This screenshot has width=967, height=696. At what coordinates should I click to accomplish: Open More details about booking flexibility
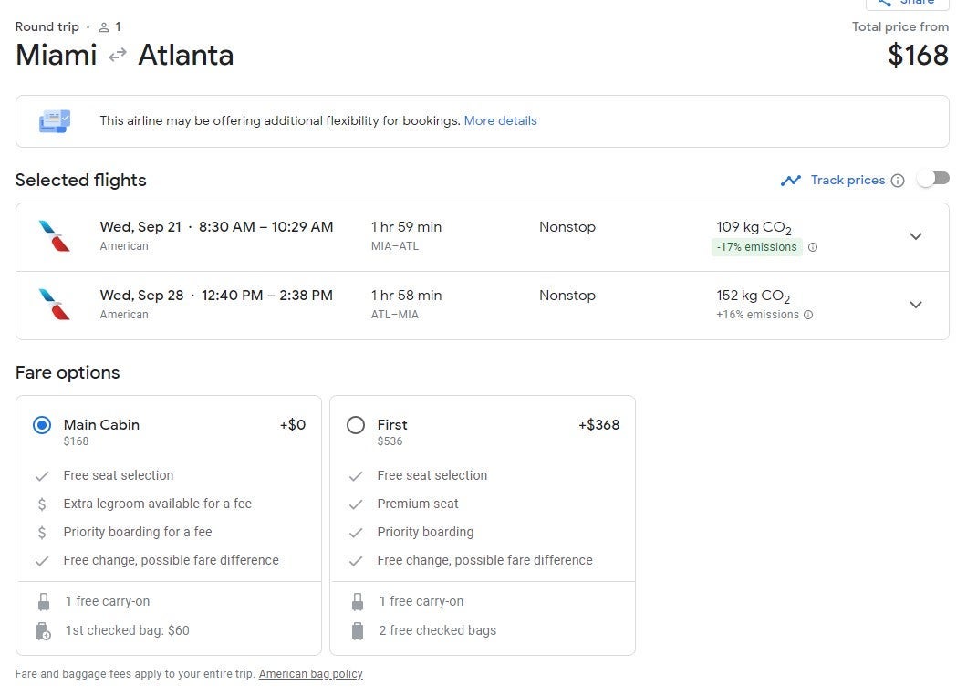click(x=500, y=121)
